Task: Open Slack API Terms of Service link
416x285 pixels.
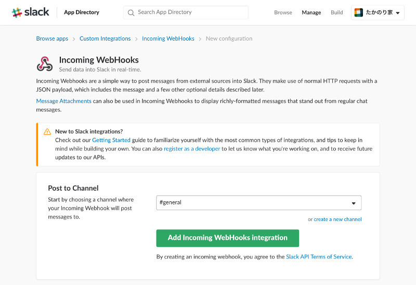Action: (x=319, y=256)
